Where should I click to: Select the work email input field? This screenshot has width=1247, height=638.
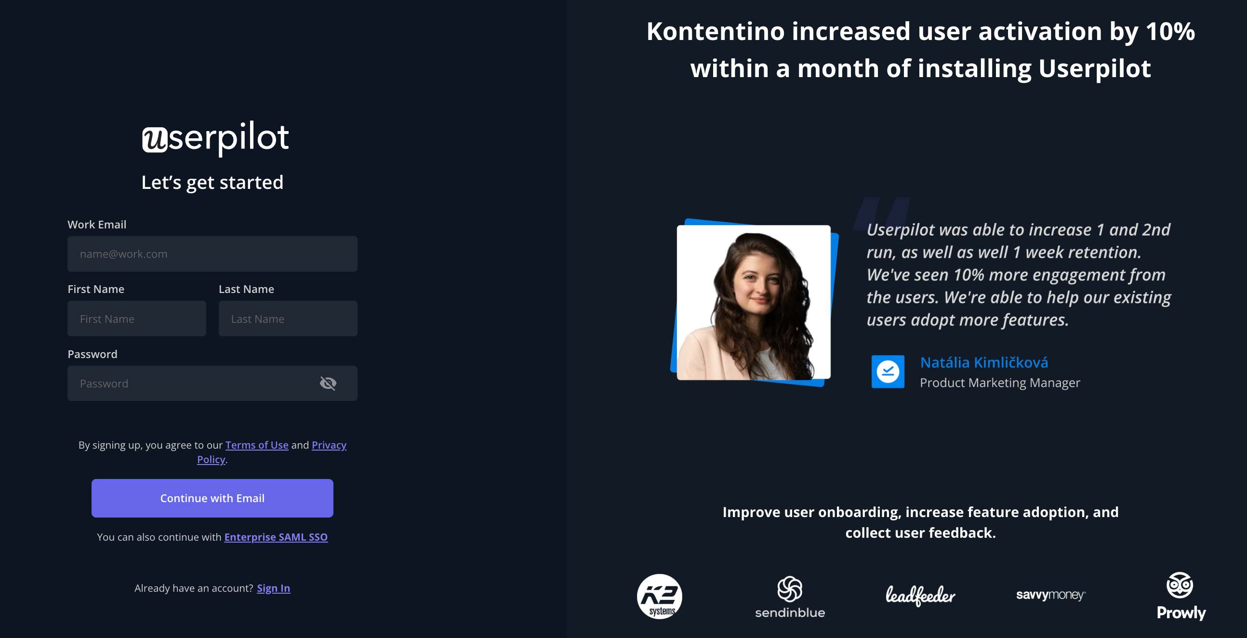(x=212, y=253)
